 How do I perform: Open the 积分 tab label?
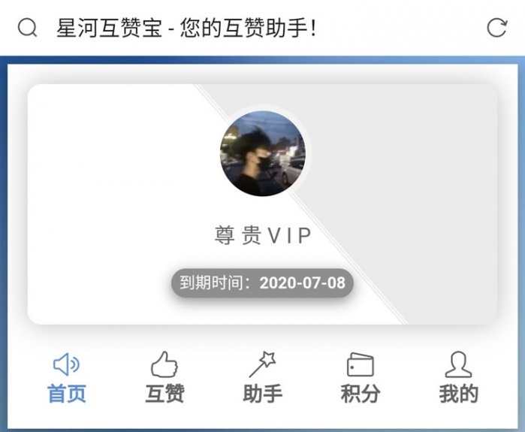[361, 394]
